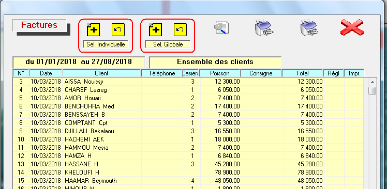The height and width of the screenshot is (189, 387).
Task: Select the row for AISSA Nouissy
Action: click(188, 82)
